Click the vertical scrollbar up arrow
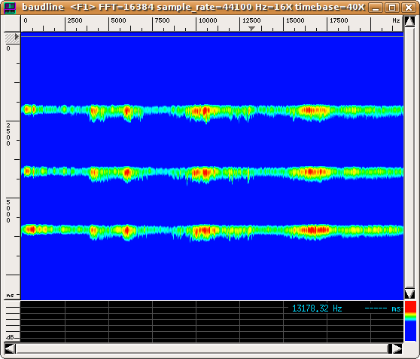 [409, 21]
